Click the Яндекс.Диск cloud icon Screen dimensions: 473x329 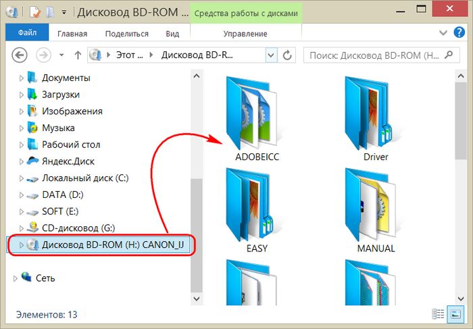coord(32,161)
